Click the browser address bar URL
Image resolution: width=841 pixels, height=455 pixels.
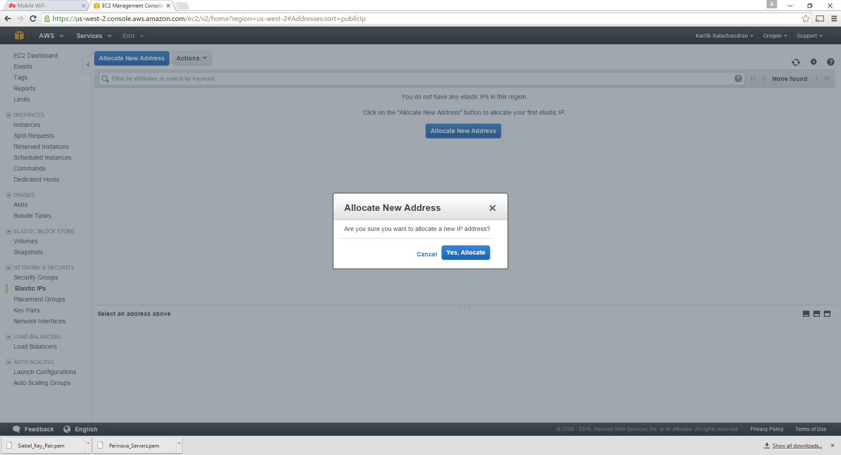tap(209, 18)
